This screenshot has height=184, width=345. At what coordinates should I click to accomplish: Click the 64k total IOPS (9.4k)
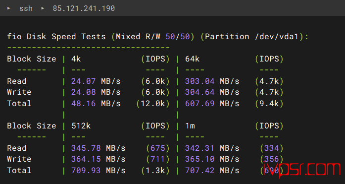pyautogui.click(x=269, y=103)
